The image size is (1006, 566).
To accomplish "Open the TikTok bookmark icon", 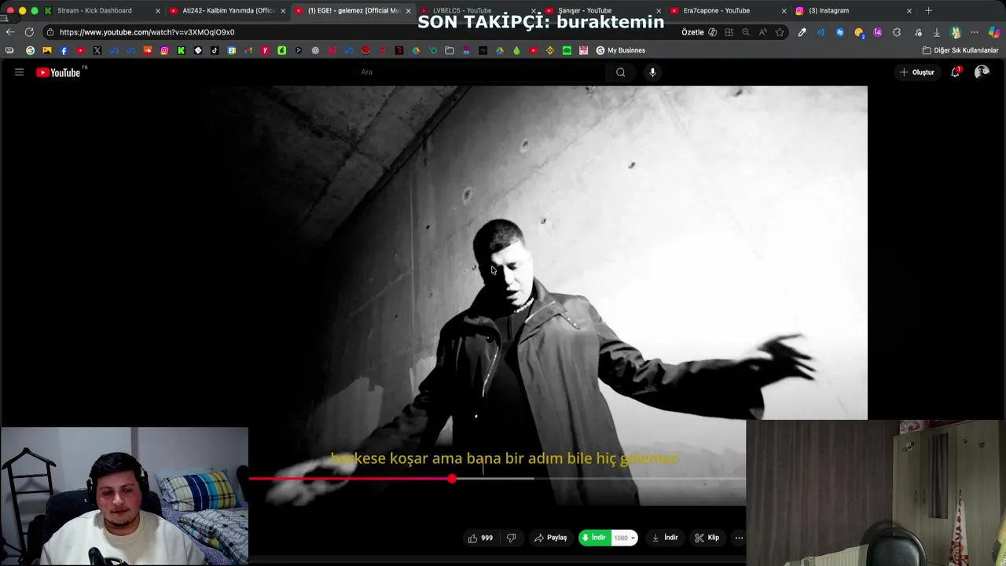I will [215, 50].
